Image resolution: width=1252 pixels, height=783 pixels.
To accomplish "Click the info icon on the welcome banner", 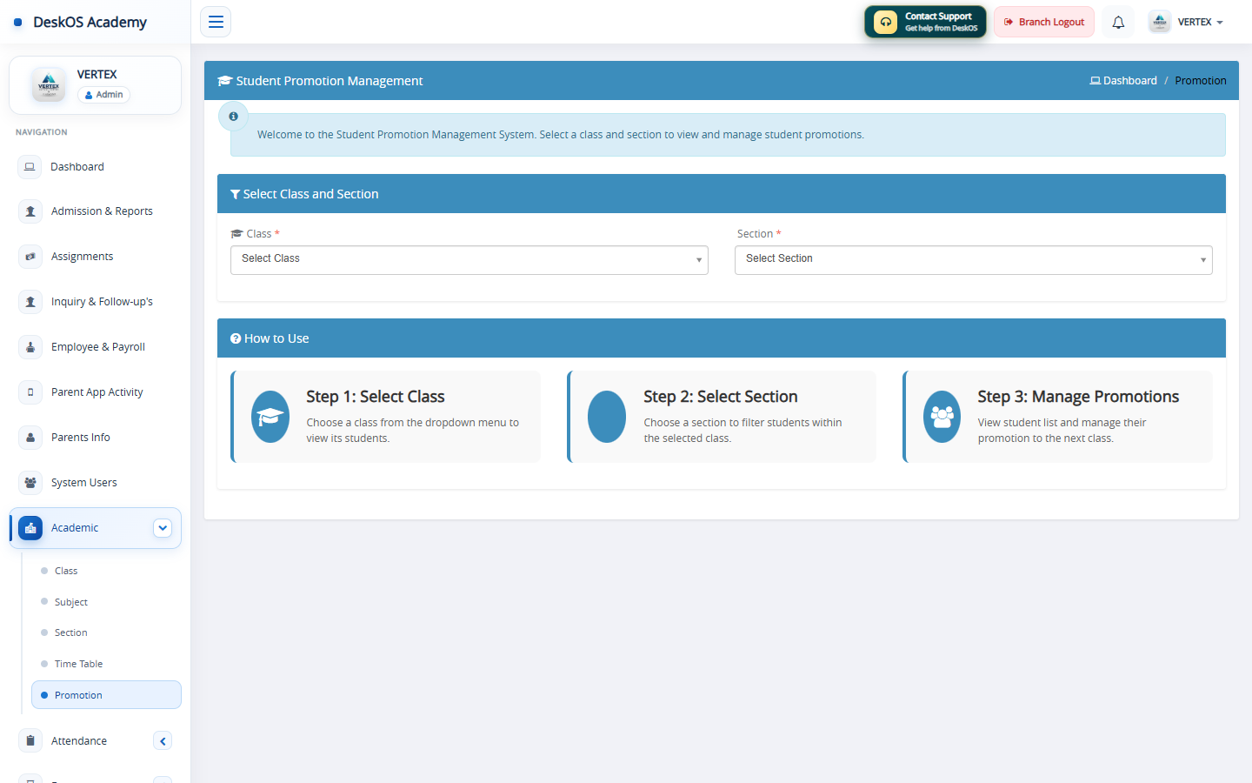I will [233, 116].
